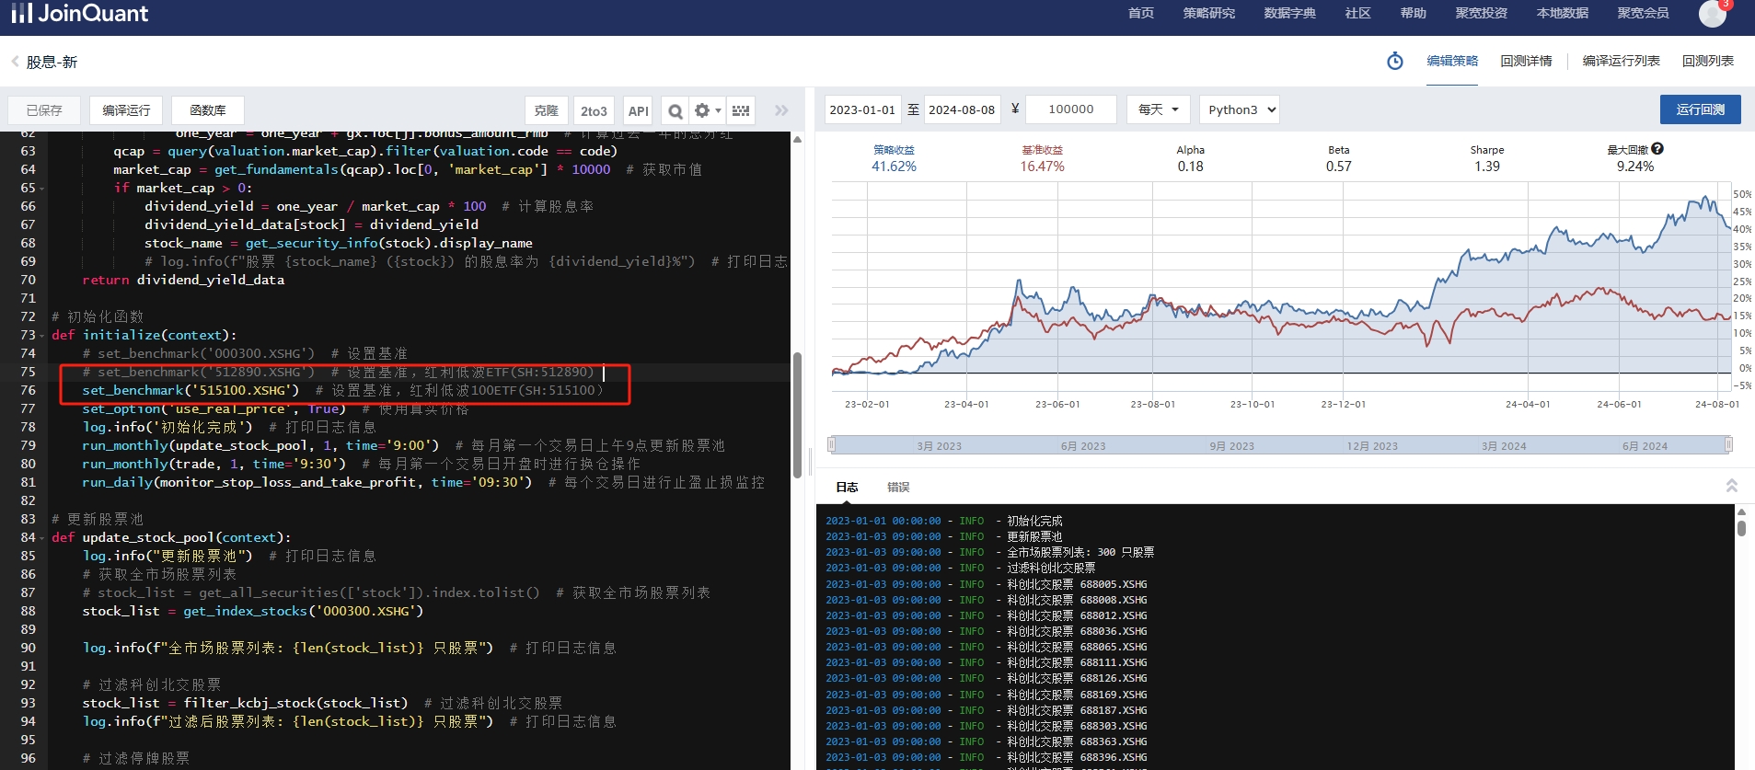Image resolution: width=1755 pixels, height=770 pixels.
Task: Open the 每天 frequency dropdown
Action: [x=1158, y=109]
